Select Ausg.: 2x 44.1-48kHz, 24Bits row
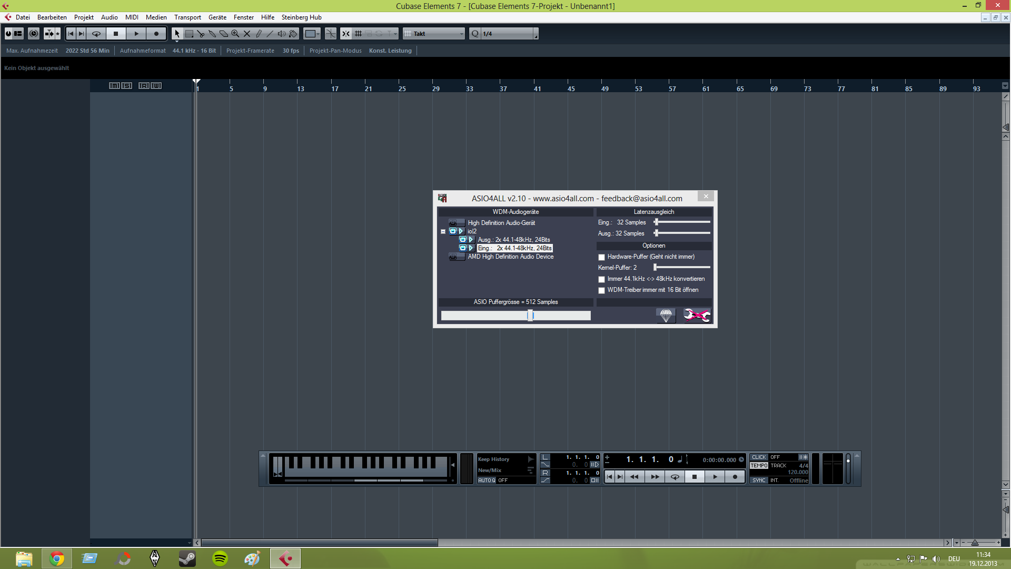1011x569 pixels. click(x=513, y=240)
